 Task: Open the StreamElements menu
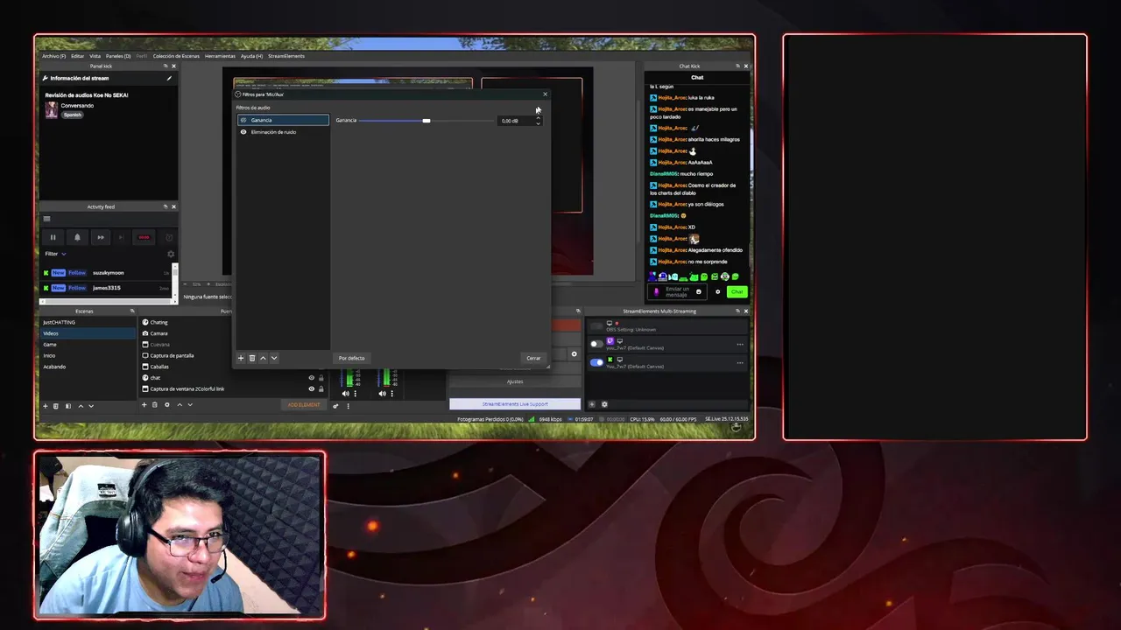pos(286,56)
